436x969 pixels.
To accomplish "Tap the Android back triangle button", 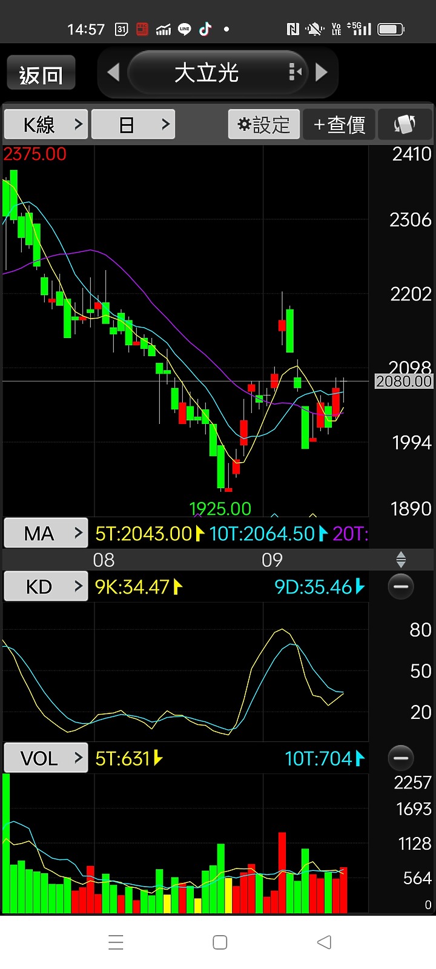I will click(x=324, y=942).
